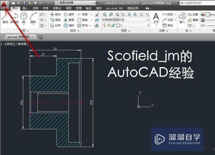Expand the unsaved layer state dropdown
The image size is (215, 155).
tap(126, 20)
